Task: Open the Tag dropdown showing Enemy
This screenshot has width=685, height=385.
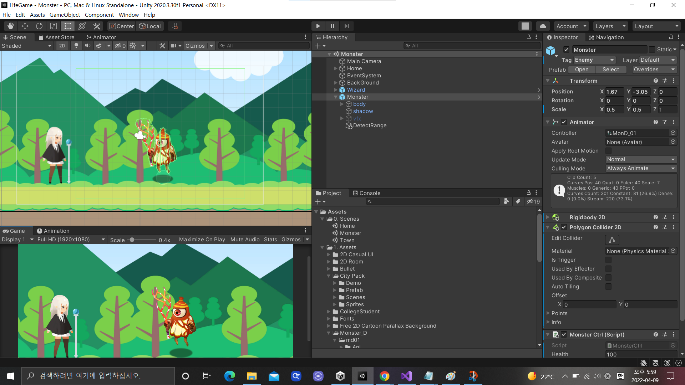Action: 594,60
